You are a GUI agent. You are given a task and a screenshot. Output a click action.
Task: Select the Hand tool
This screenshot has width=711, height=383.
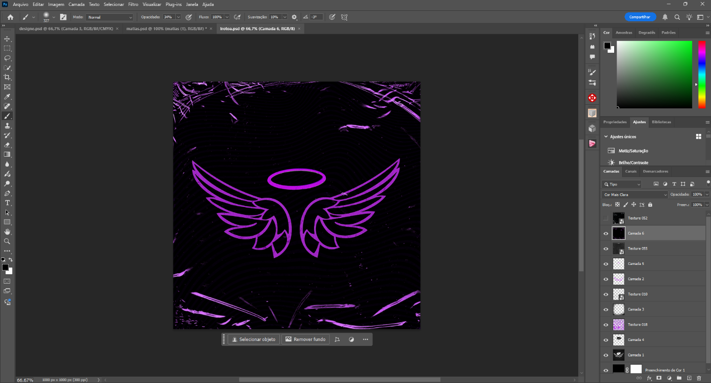click(x=7, y=232)
